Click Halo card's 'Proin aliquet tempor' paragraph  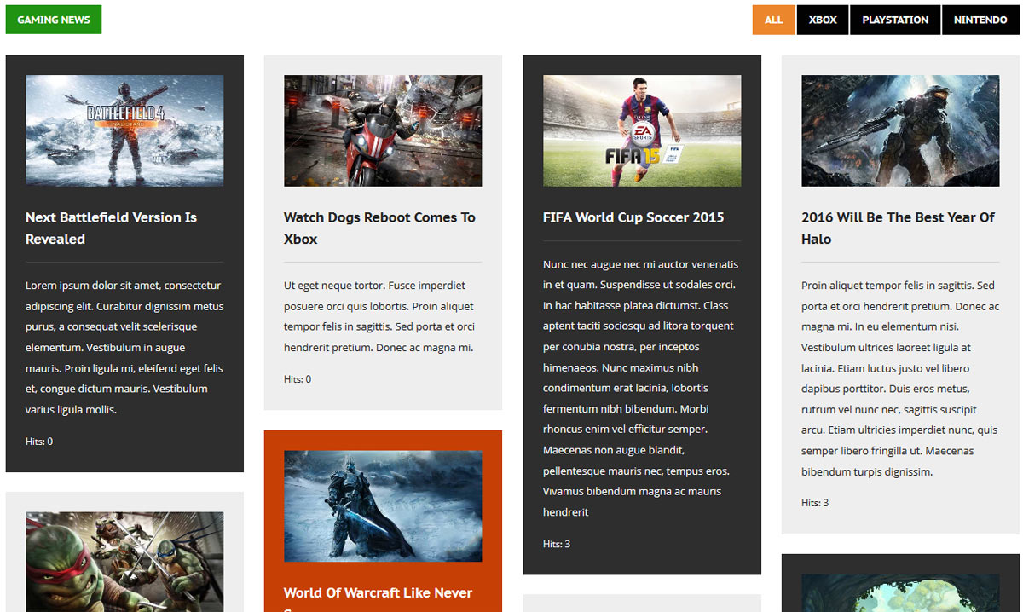pos(900,378)
